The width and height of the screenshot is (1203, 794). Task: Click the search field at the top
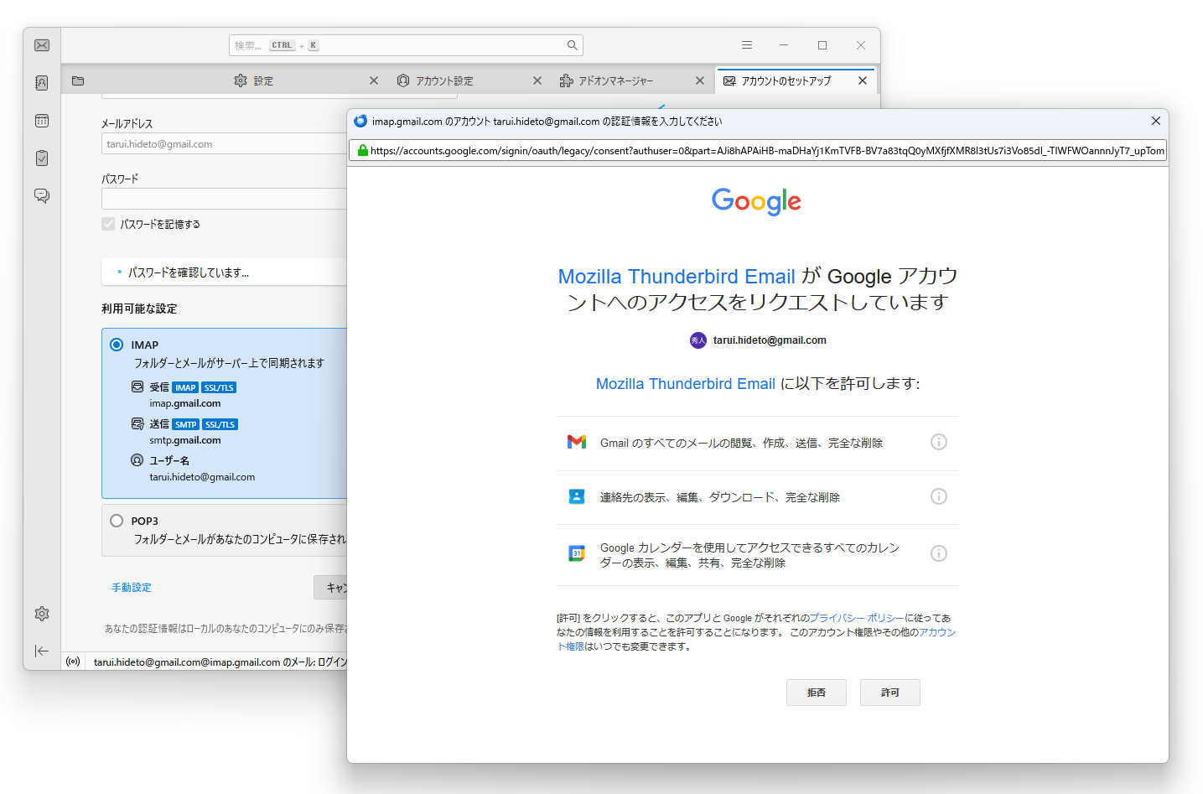pyautogui.click(x=406, y=44)
